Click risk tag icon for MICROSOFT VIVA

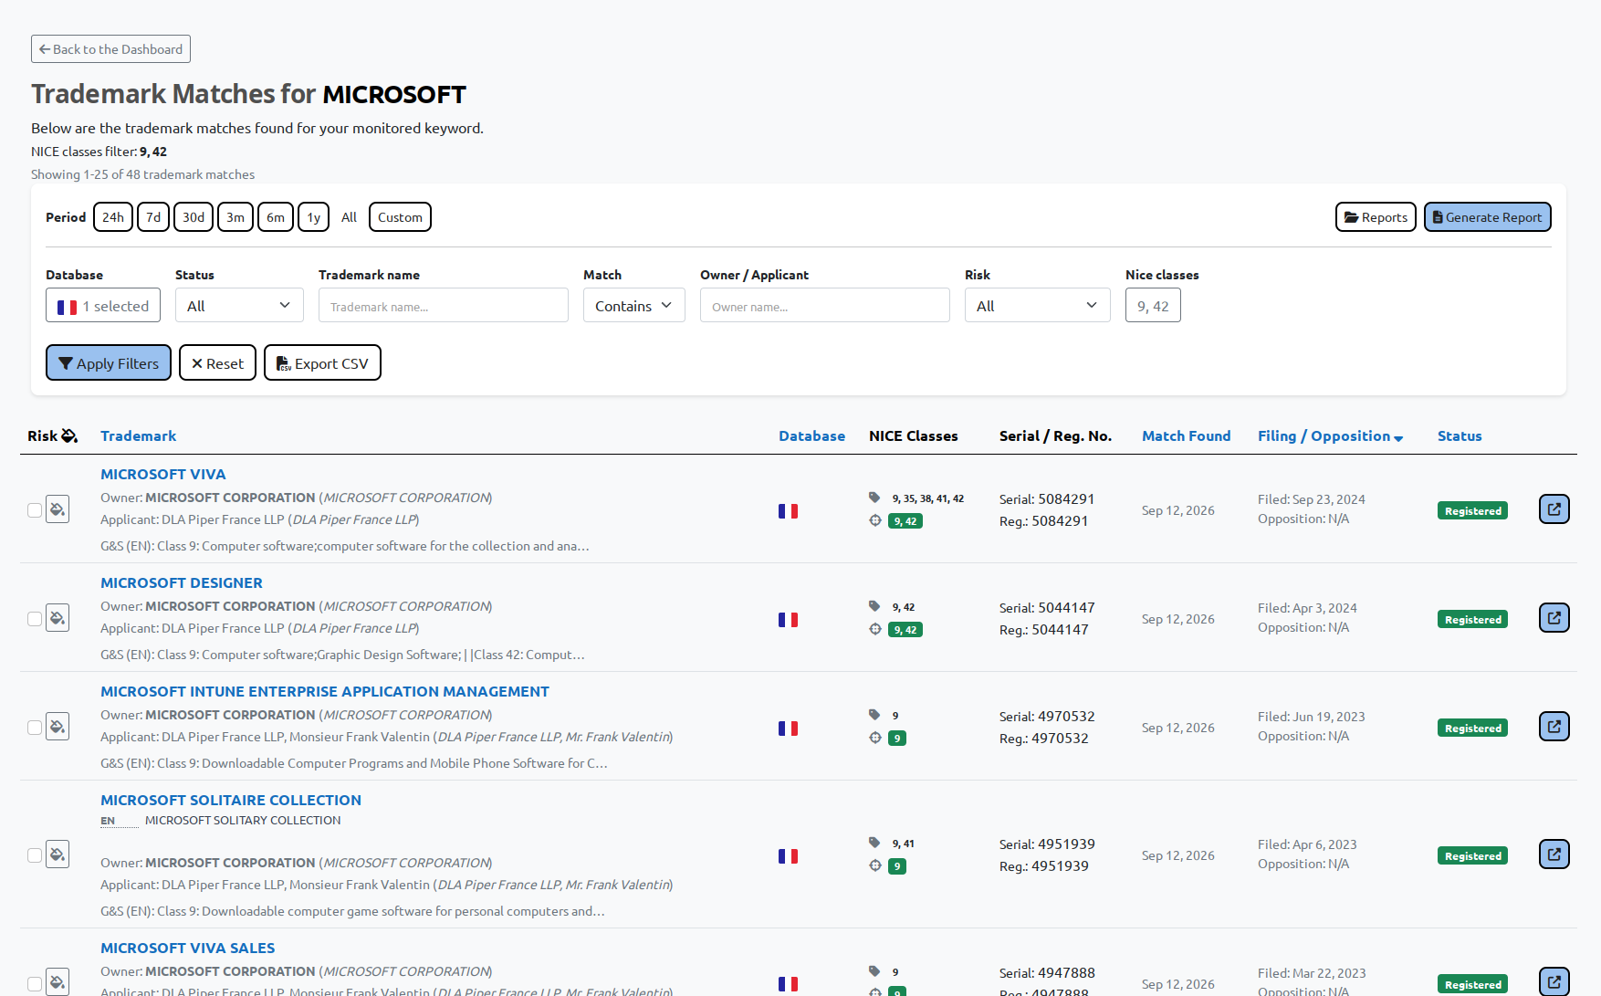tap(58, 509)
